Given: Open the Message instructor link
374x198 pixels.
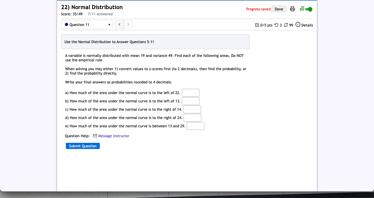Looking at the screenshot, I should [x=113, y=136].
